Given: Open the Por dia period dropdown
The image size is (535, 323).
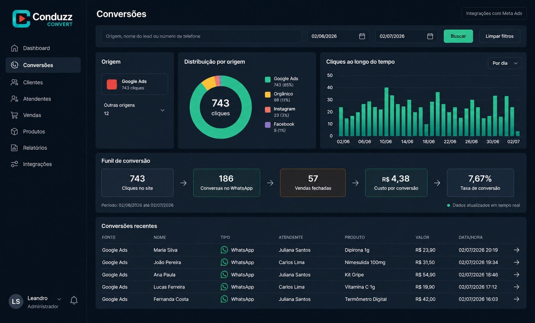Looking at the screenshot, I should pos(505,63).
